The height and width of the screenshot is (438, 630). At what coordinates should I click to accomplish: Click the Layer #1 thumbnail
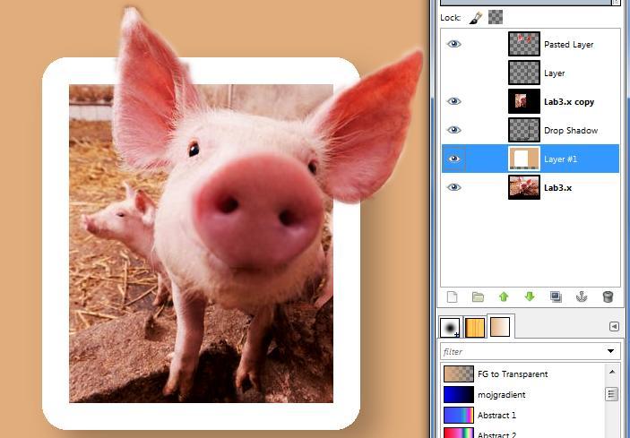(524, 159)
